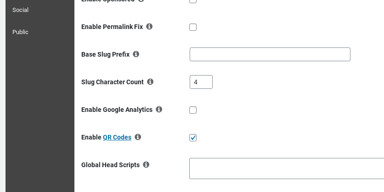
Task: Click the Slug Character Count number field
Action: [x=201, y=82]
